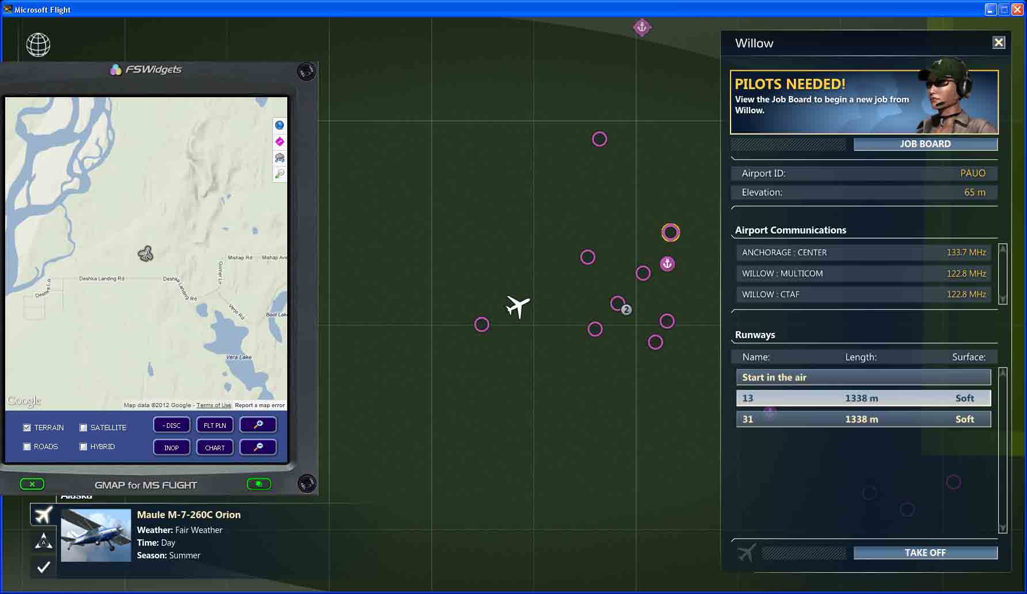The image size is (1027, 594).
Task: Enable the SATELLITE checkbox
Action: 83,427
